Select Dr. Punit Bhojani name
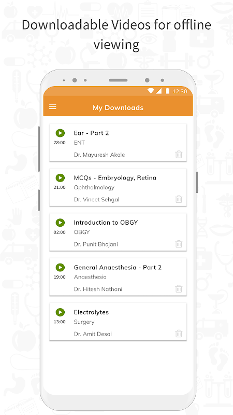The image size is (233, 415). (x=96, y=244)
